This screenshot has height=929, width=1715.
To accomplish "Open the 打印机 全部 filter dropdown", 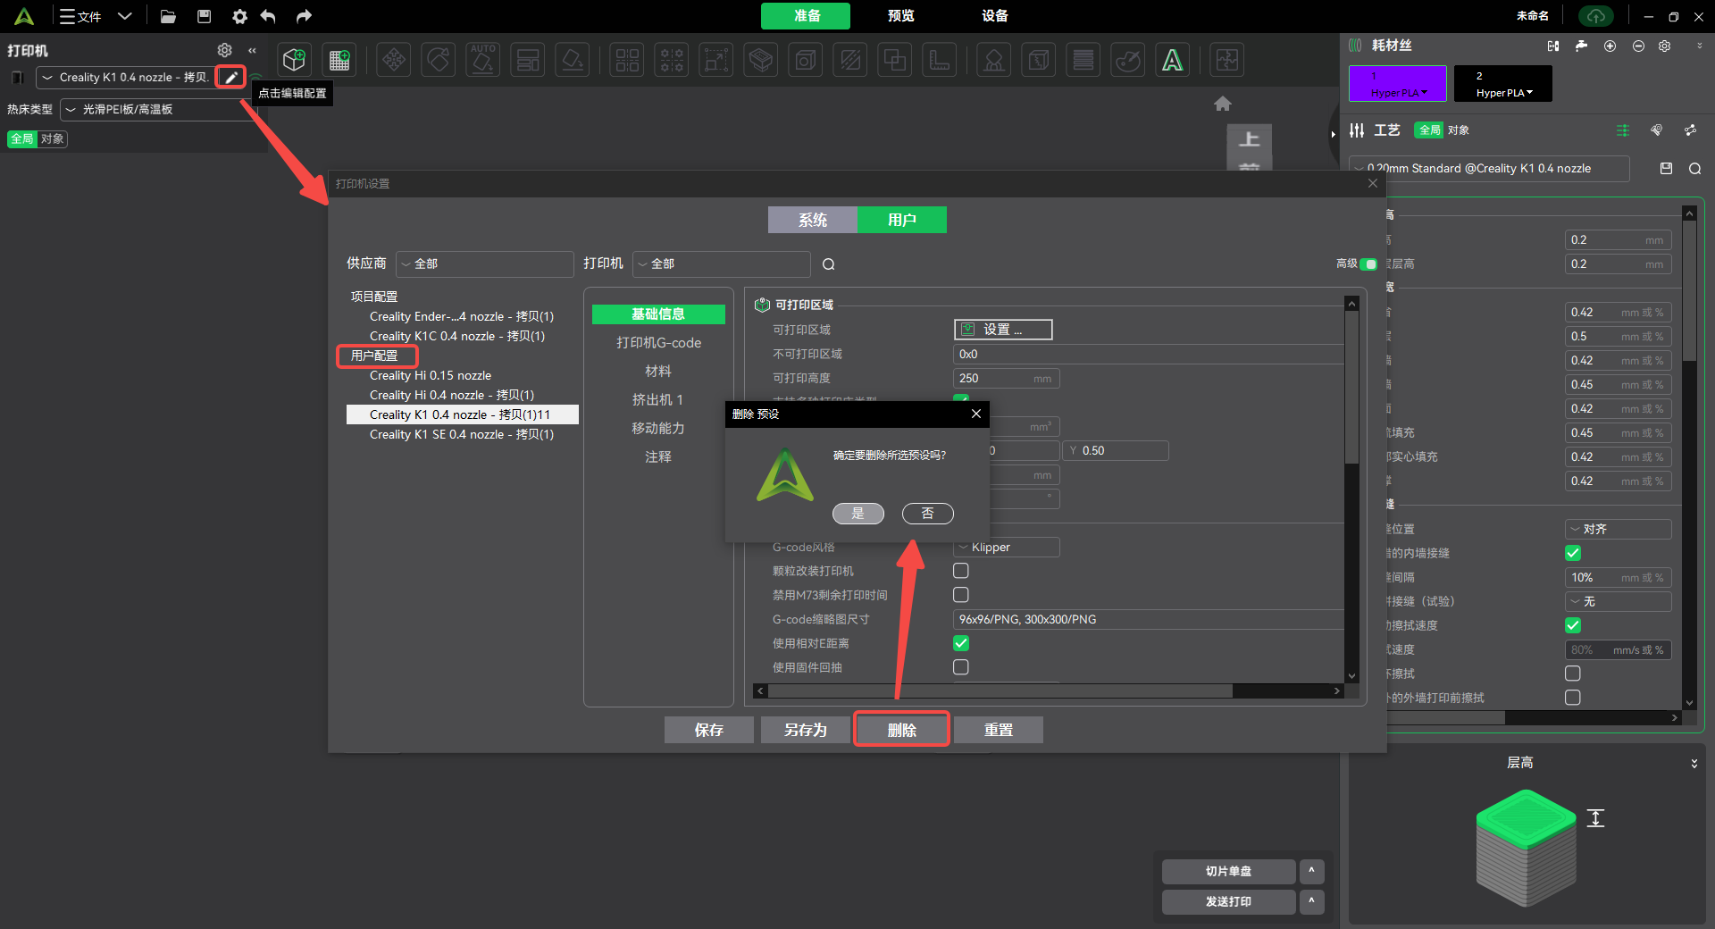I will [722, 264].
